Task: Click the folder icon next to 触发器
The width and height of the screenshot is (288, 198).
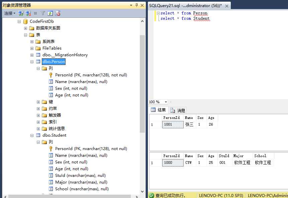Action: coord(44,115)
